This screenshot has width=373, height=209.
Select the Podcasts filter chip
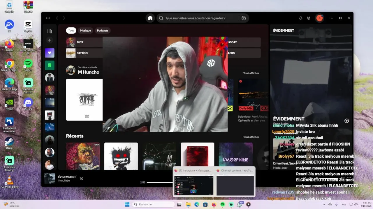click(x=103, y=30)
